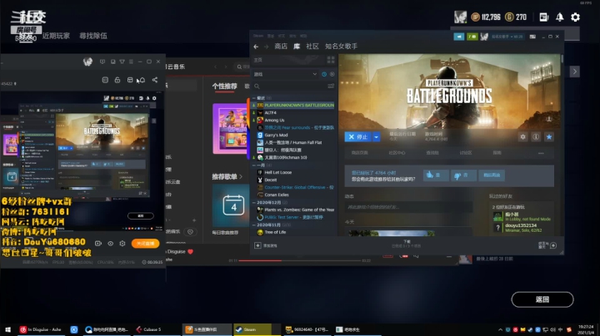Image resolution: width=600 pixels, height=336 pixels.
Task: Collapse the 一月 group in Steam library
Action: [253, 165]
